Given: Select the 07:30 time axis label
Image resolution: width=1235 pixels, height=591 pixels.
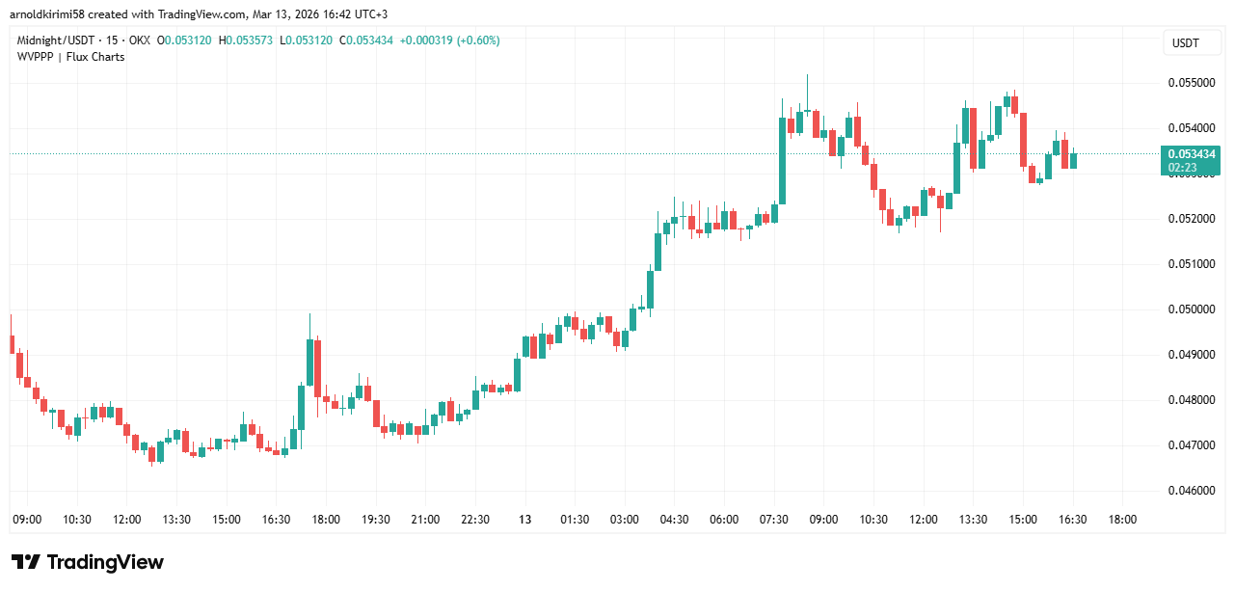Looking at the screenshot, I should 773,520.
